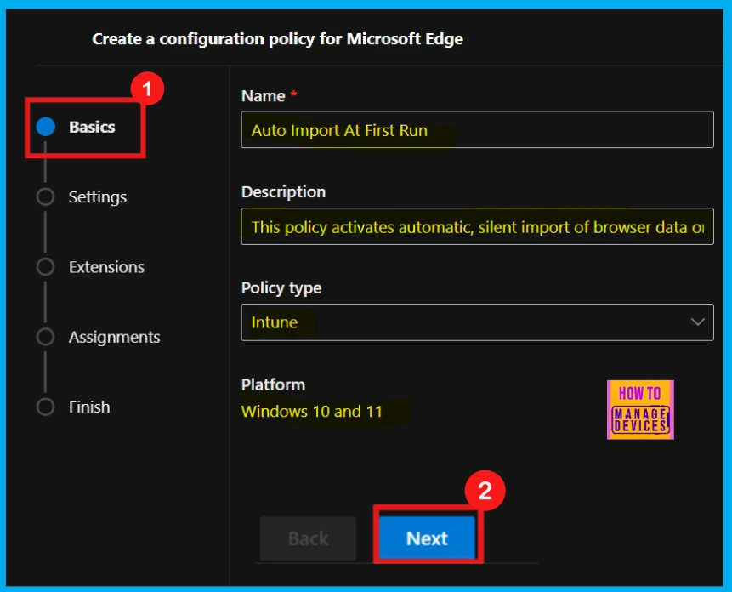Click the Finish step circle indicator
Screen dimensions: 732x592
click(46, 407)
